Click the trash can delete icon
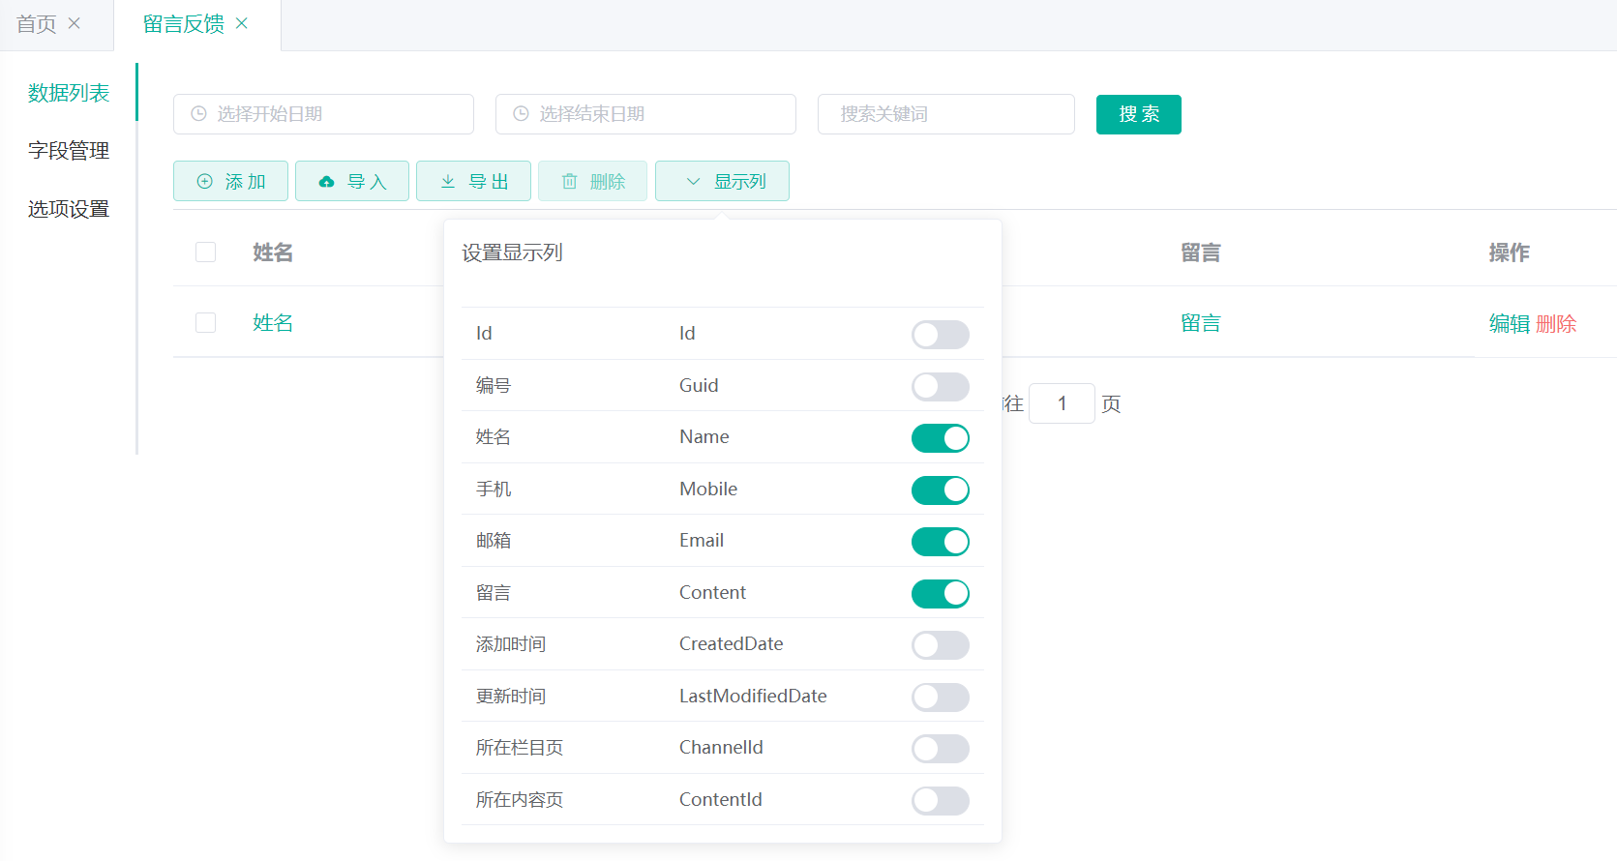1617x861 pixels. click(x=570, y=182)
